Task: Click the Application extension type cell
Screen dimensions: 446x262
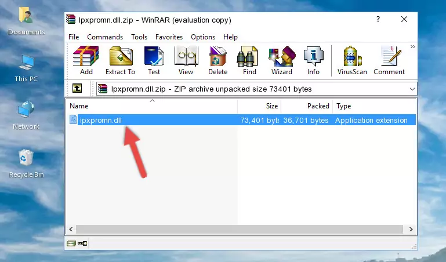Action: (x=371, y=120)
